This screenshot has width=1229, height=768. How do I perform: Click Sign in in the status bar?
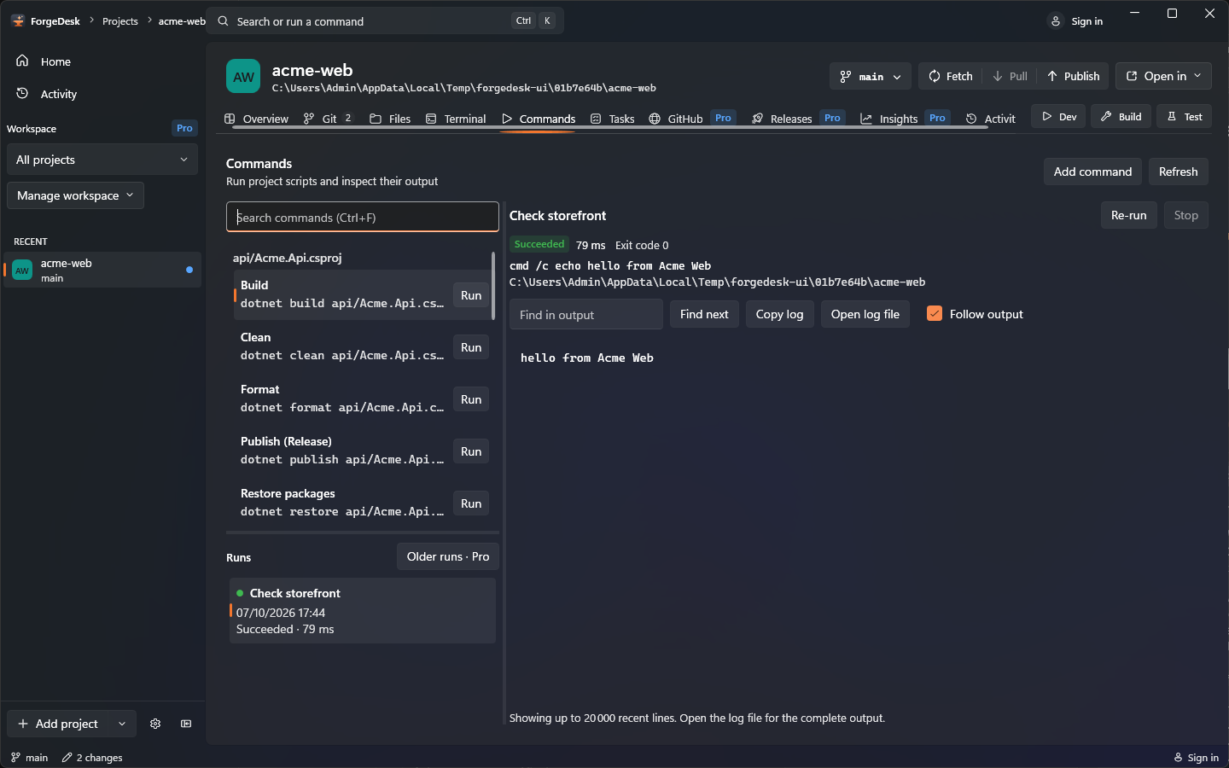click(1196, 758)
